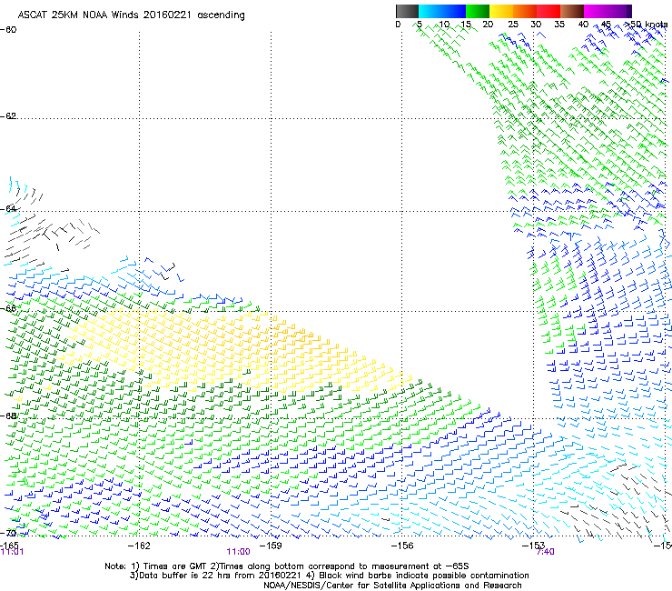Click the purple 7:40 time label
Viewport: 672px width, 591px height.
[545, 552]
